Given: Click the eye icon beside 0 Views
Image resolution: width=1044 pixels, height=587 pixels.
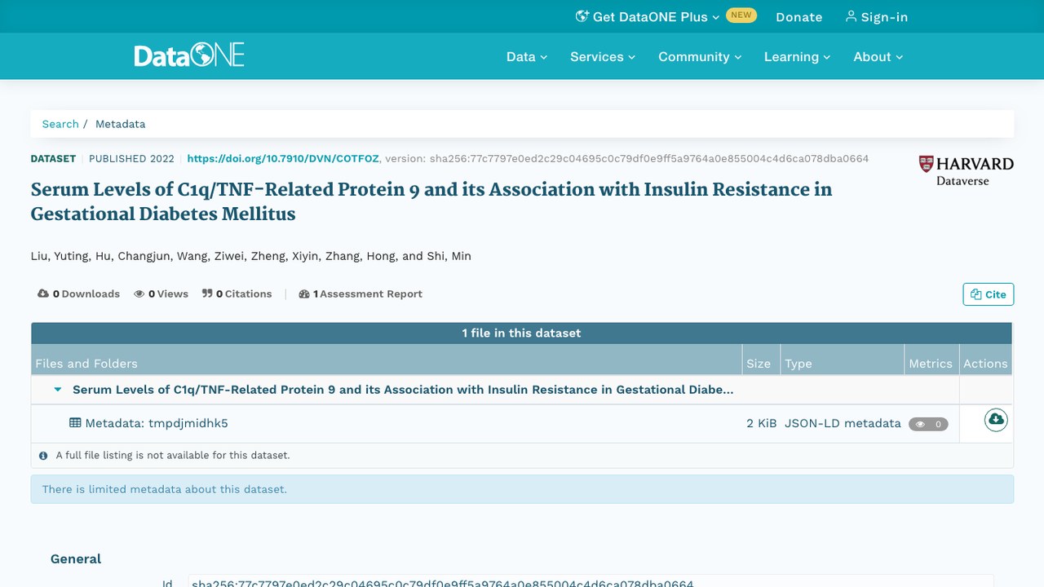Looking at the screenshot, I should (x=139, y=293).
